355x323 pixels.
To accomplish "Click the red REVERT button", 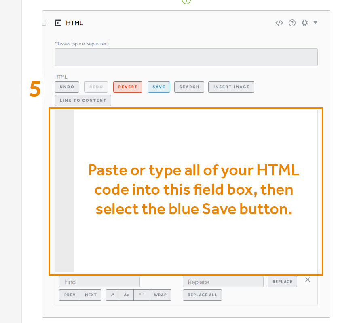I will (127, 87).
